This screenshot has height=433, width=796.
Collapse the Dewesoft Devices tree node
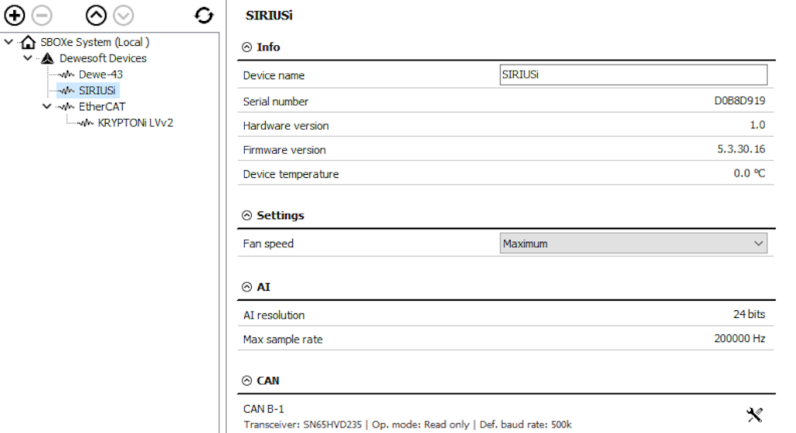click(x=28, y=58)
